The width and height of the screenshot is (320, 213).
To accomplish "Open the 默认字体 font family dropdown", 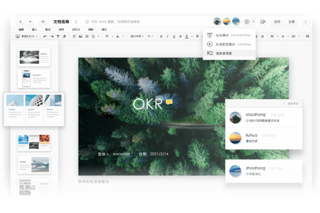I will tap(137, 36).
